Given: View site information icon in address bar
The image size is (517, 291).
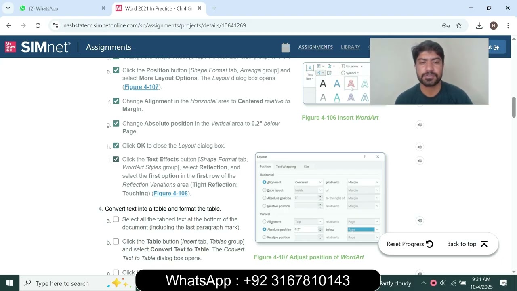Looking at the screenshot, I should tap(55, 25).
